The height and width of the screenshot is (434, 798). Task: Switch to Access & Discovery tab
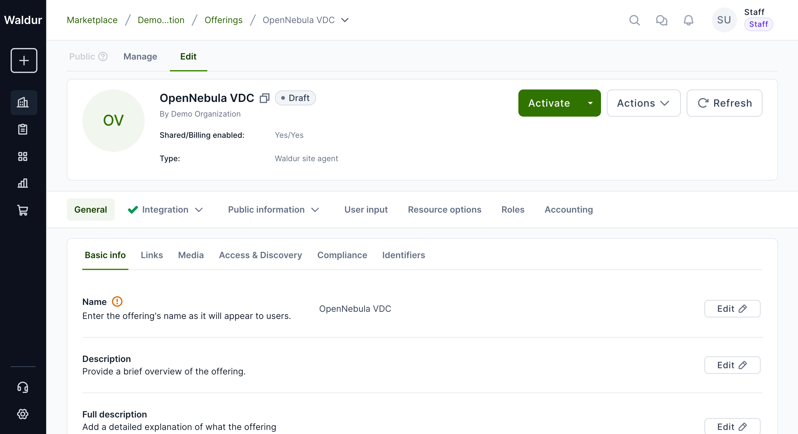pyautogui.click(x=260, y=255)
